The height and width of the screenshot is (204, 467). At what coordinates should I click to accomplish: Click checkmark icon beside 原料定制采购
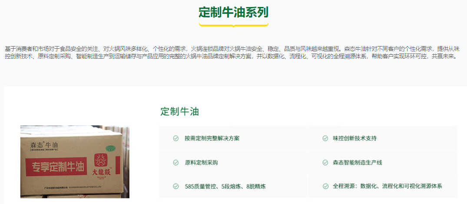(x=176, y=163)
